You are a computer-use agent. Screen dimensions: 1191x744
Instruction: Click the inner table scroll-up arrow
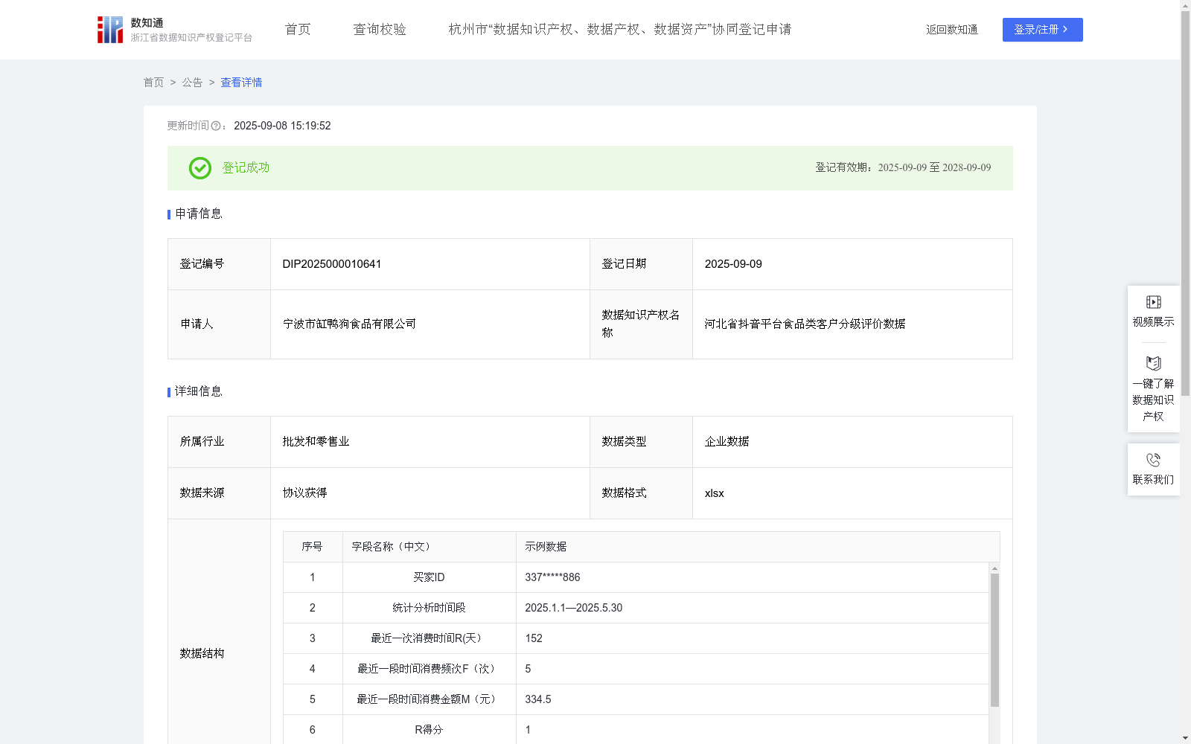pos(994,568)
